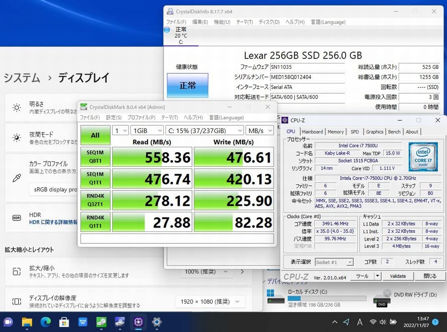The height and width of the screenshot is (332, 447).
Task: Run SEQ1M Q1T1 benchmark
Action: click(x=95, y=178)
